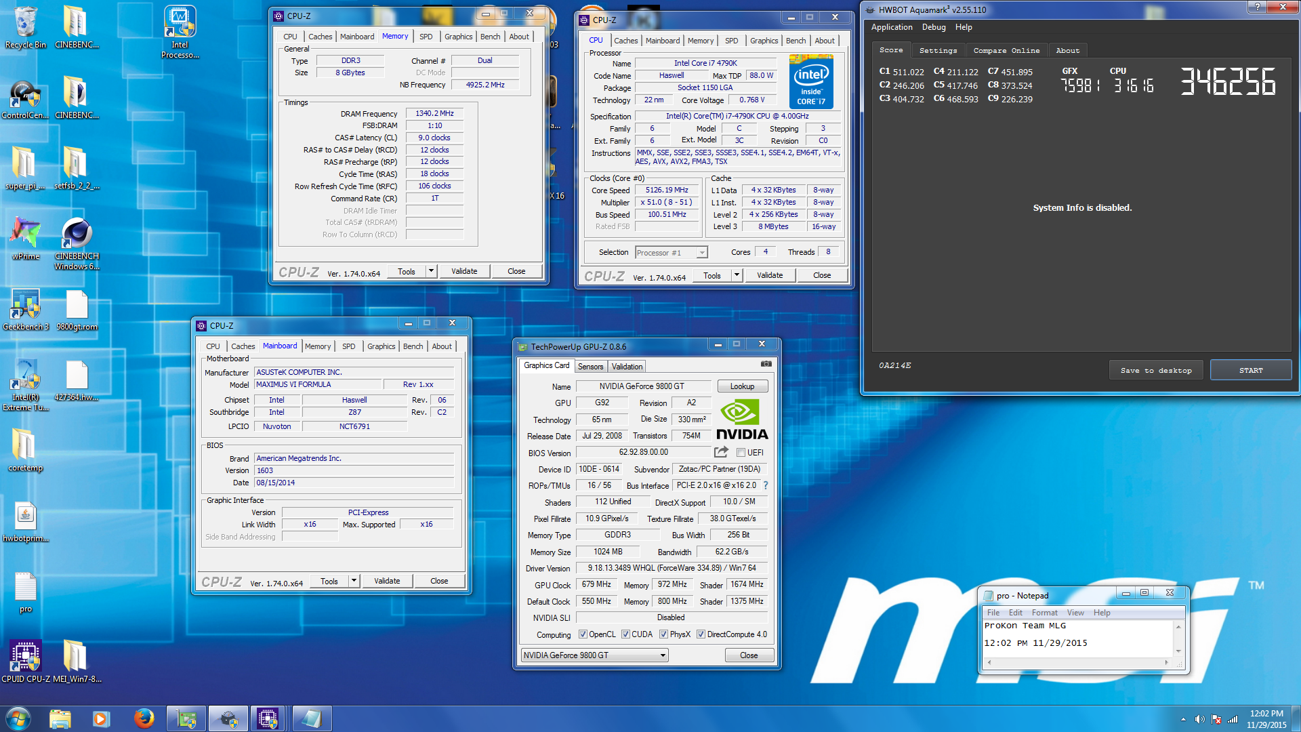Click the Tools button in CPU tab CPU-Z window
Viewport: 1301px width, 732px height.
coord(711,275)
